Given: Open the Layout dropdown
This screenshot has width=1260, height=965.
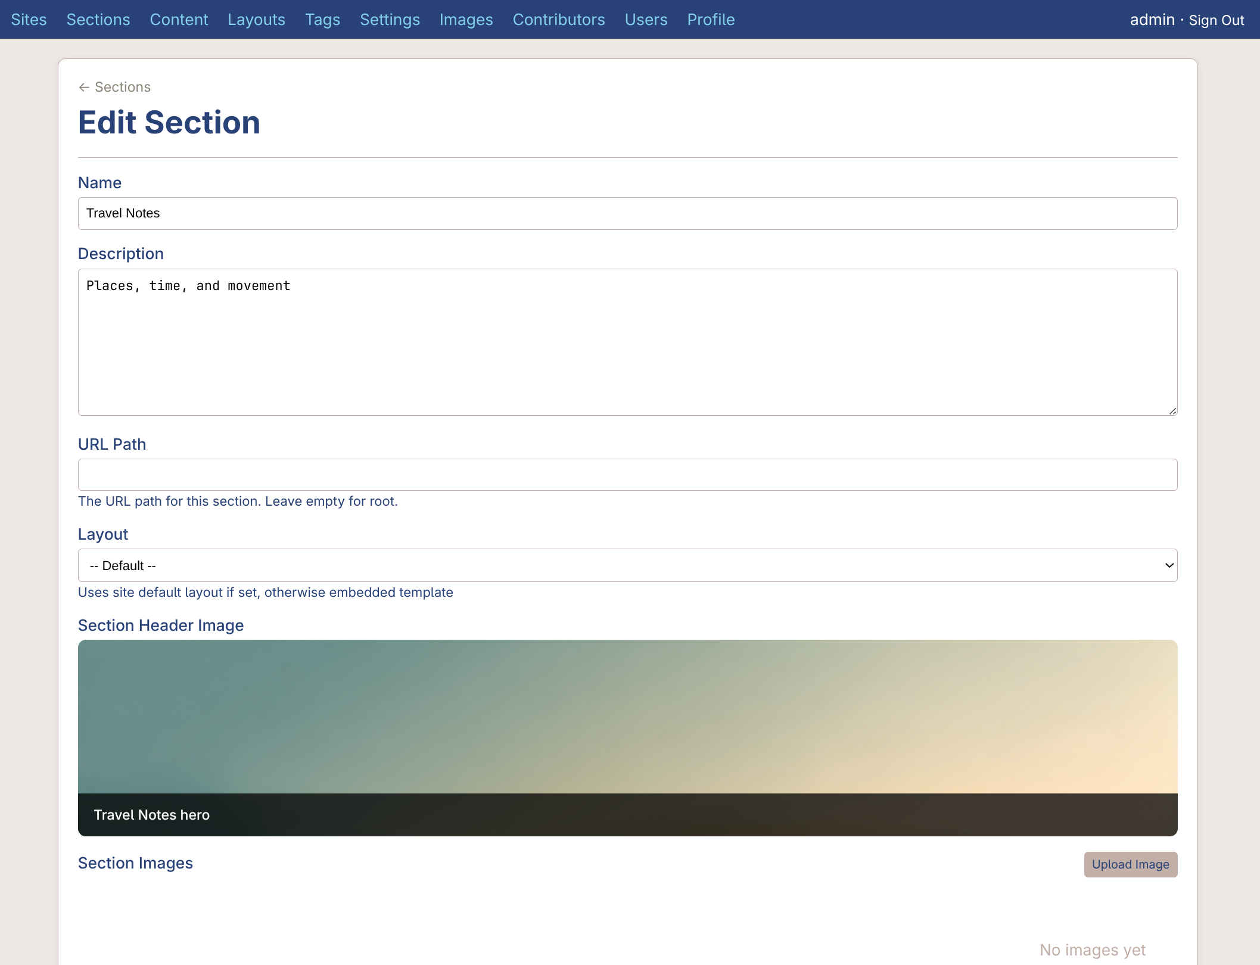Looking at the screenshot, I should (x=627, y=565).
